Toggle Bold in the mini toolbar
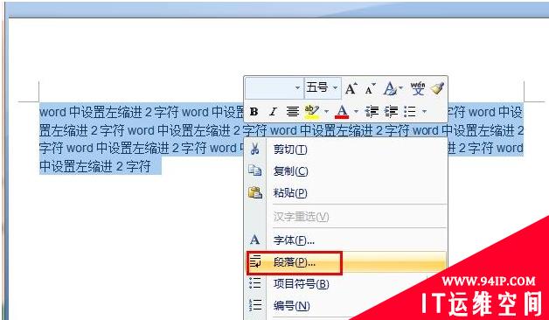549x320 pixels. click(x=254, y=112)
